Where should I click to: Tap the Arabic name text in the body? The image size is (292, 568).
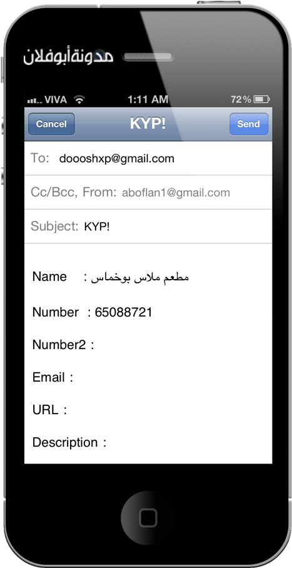(140, 277)
